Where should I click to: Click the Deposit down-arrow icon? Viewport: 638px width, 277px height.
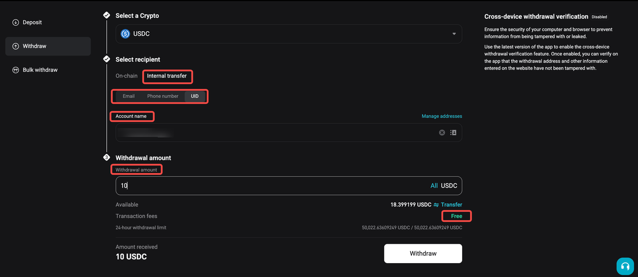click(15, 22)
